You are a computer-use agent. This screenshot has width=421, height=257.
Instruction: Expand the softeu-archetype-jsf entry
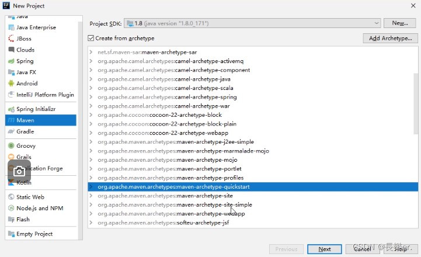[91, 223]
